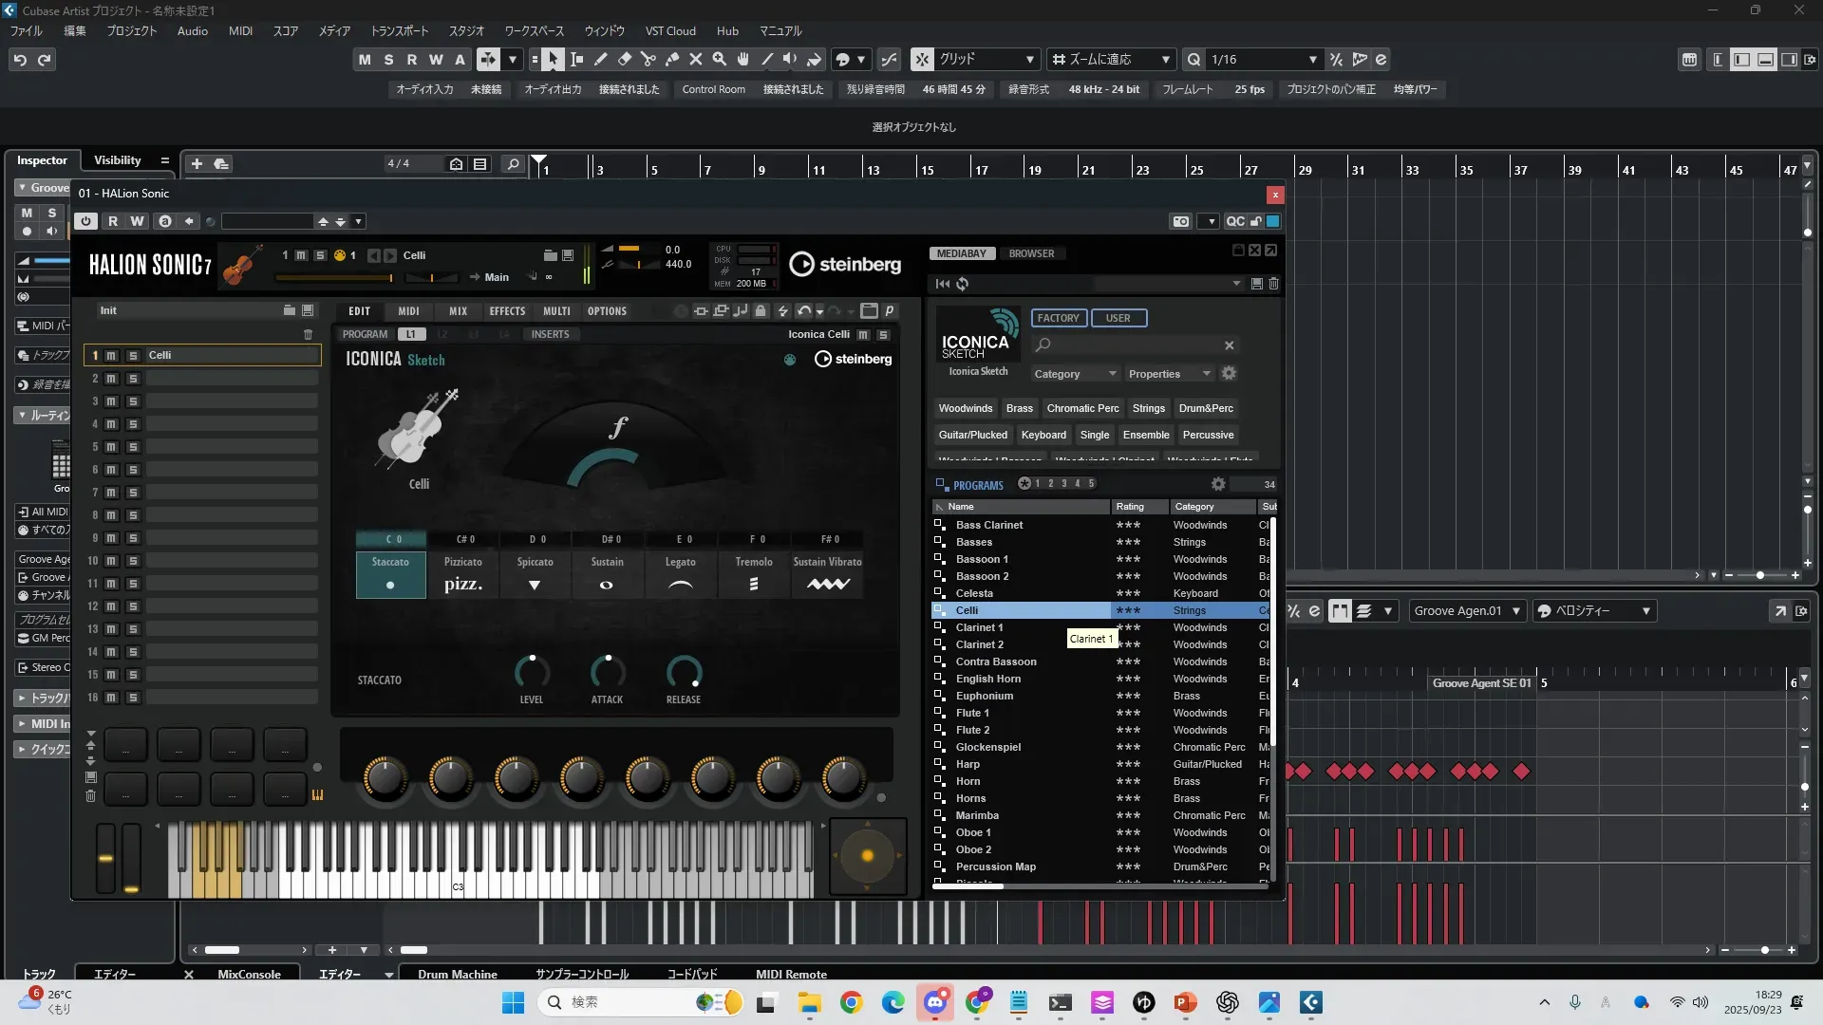Toggle Snap button next to grid dropdown

tap(922, 60)
